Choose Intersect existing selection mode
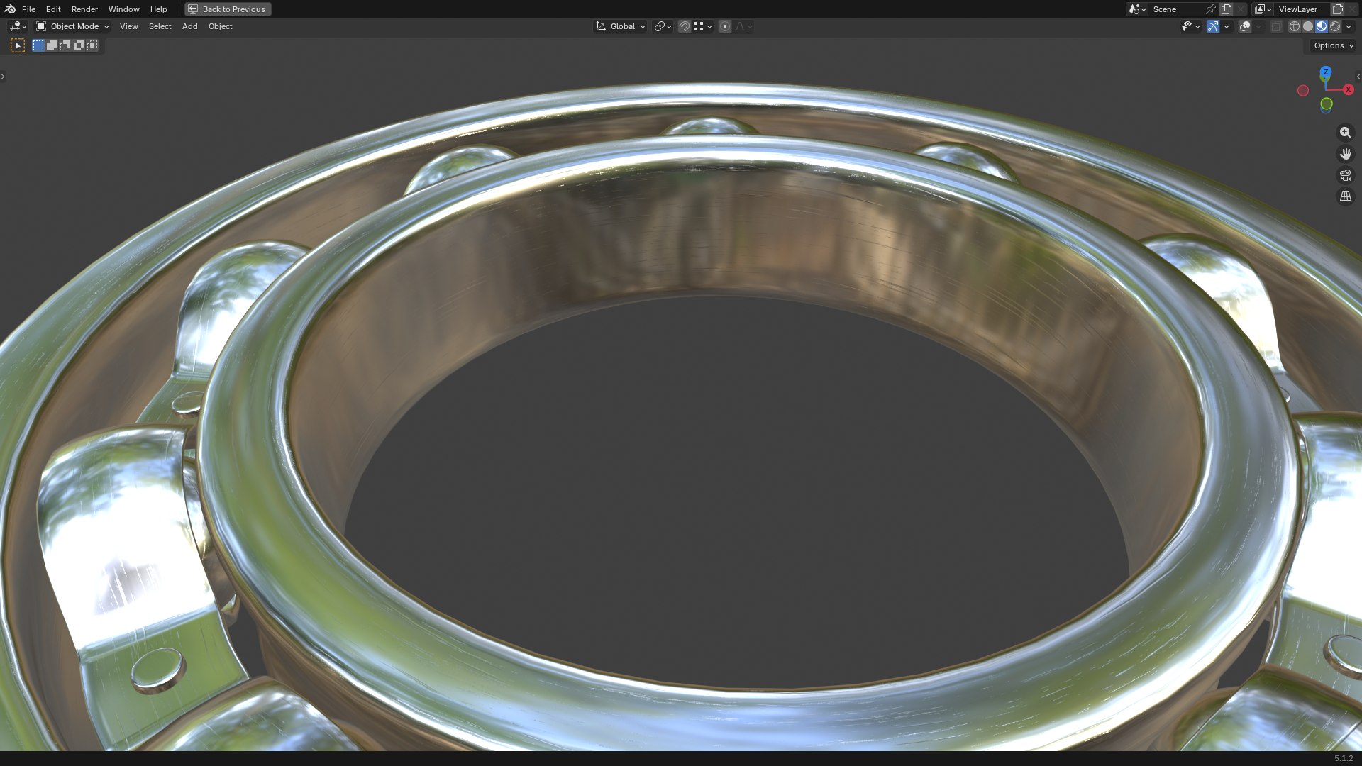The image size is (1362, 766). click(92, 45)
